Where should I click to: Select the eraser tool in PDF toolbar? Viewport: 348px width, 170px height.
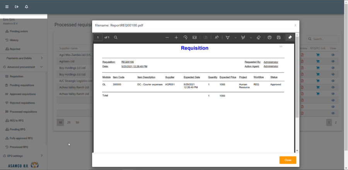(259, 37)
